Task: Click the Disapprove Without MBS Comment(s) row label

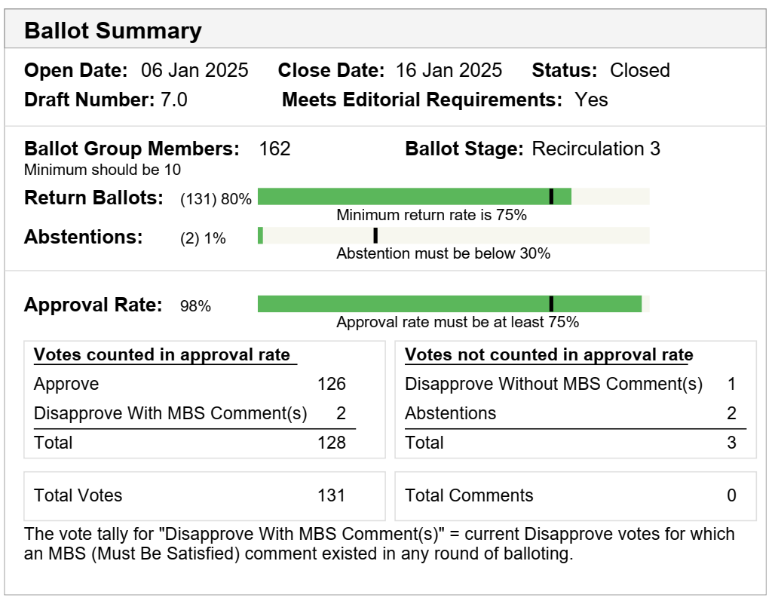Action: click(x=553, y=385)
